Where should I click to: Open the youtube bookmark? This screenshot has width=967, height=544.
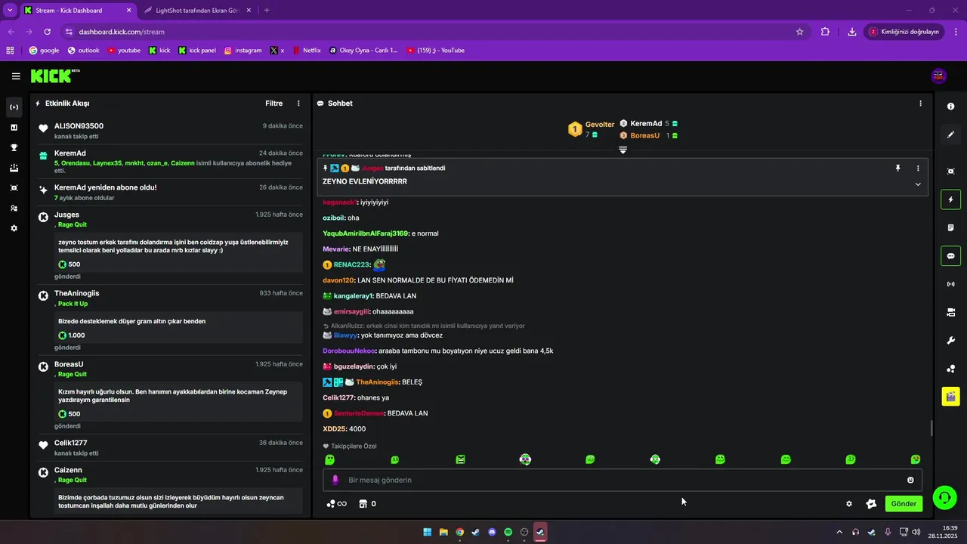(x=124, y=51)
